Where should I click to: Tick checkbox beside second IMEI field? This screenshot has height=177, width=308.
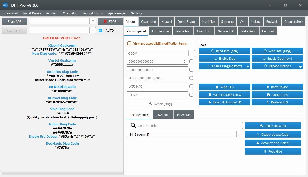pos(191,70)
